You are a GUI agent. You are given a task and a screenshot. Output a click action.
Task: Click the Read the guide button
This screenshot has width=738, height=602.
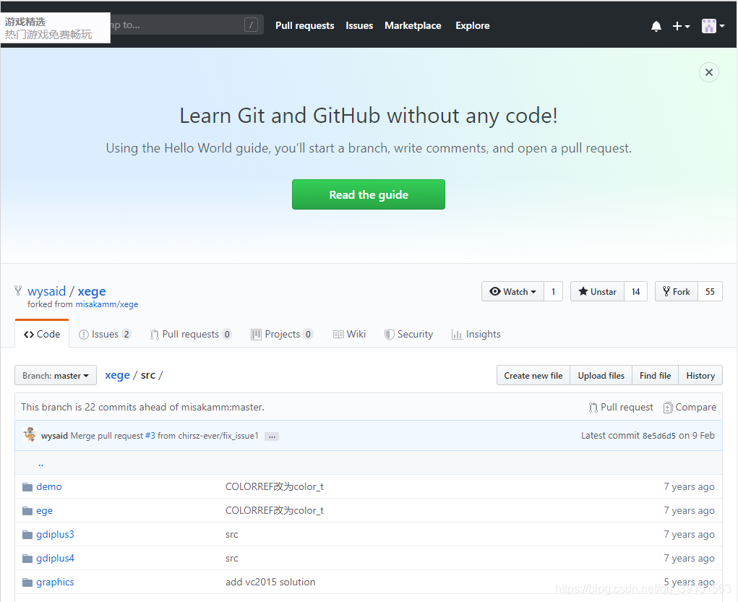pos(369,194)
